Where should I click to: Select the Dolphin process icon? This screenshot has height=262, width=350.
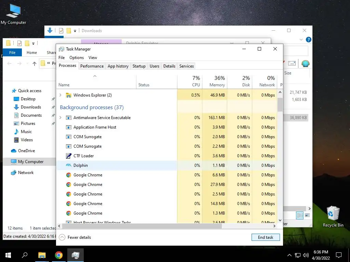tap(68, 165)
